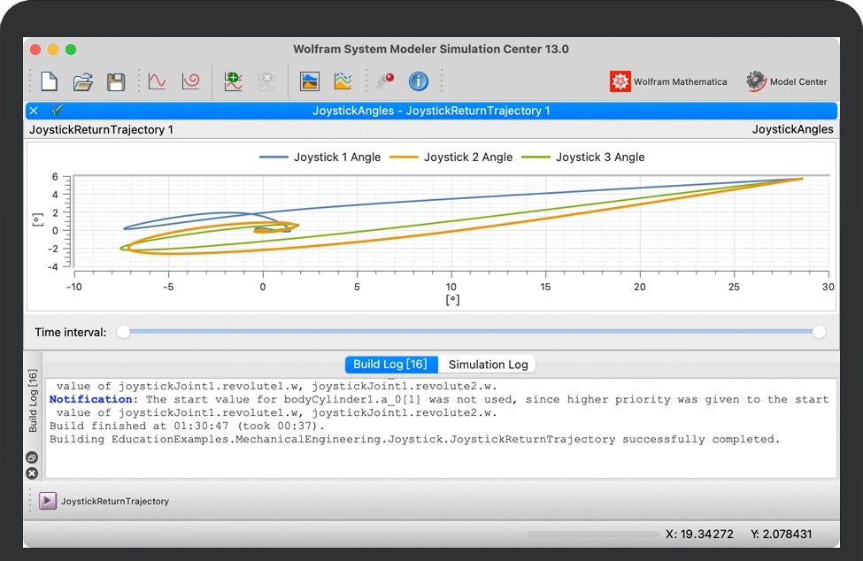This screenshot has height=561, width=863.
Task: Click the filled area plot icon
Action: point(309,81)
